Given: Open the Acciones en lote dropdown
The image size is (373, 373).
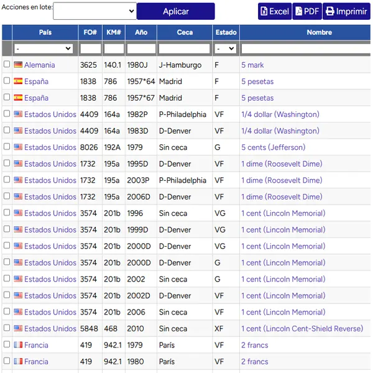Looking at the screenshot, I should [x=94, y=11].
